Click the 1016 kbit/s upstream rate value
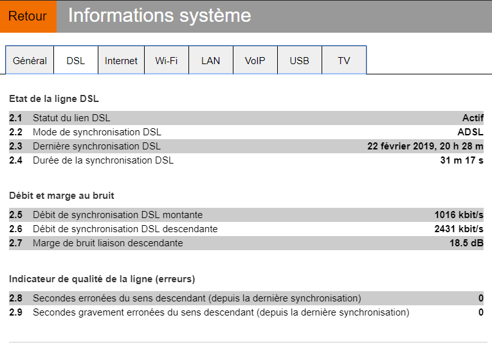Viewport: 492px width, 347px height. (459, 215)
